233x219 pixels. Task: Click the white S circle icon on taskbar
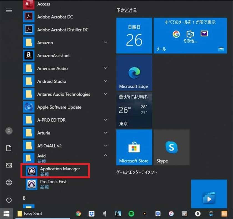198,214
